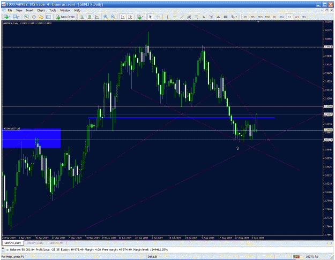The width and height of the screenshot is (335, 260).
Task: Expand the Profiles dropdown arrow
Action: coord(19,17)
